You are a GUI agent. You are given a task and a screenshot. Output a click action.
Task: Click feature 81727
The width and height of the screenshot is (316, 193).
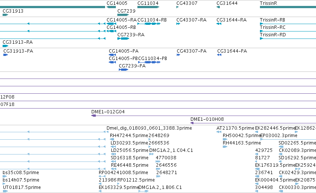tap(256, 162)
